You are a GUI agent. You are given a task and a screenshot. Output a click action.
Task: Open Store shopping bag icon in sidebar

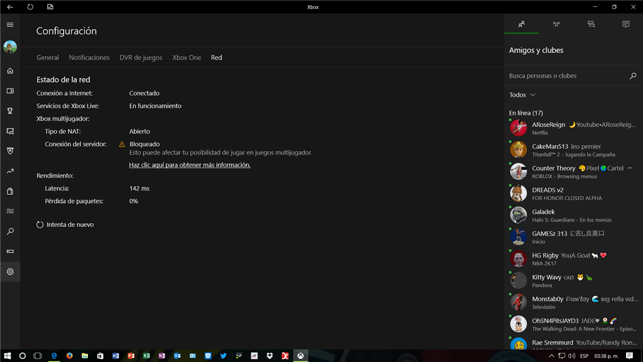(x=10, y=191)
